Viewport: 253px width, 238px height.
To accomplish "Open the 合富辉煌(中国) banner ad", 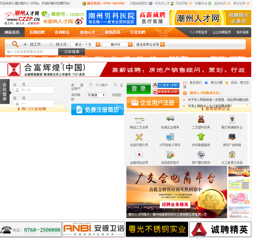I will click(126, 69).
